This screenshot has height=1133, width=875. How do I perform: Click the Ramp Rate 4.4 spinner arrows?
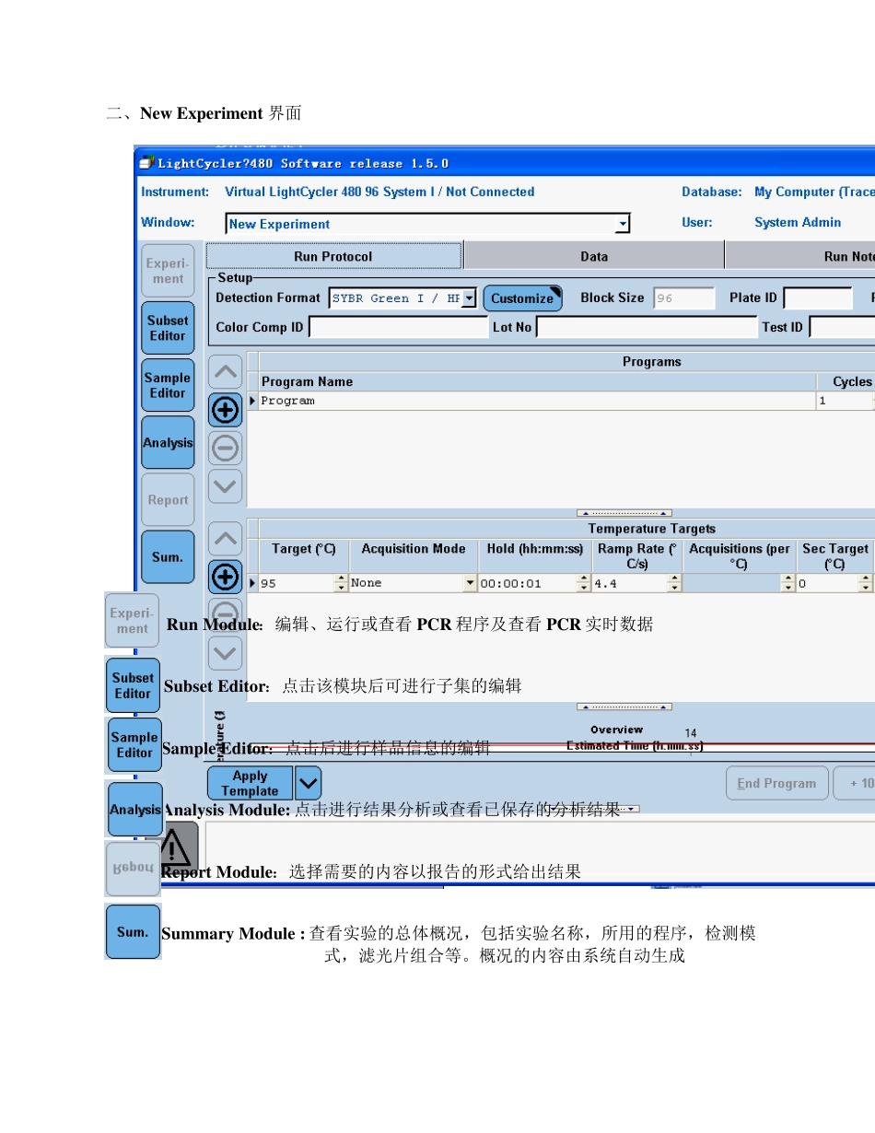coord(674,583)
